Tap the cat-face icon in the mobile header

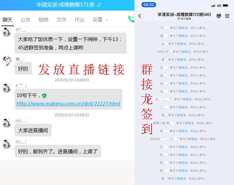coord(219,16)
